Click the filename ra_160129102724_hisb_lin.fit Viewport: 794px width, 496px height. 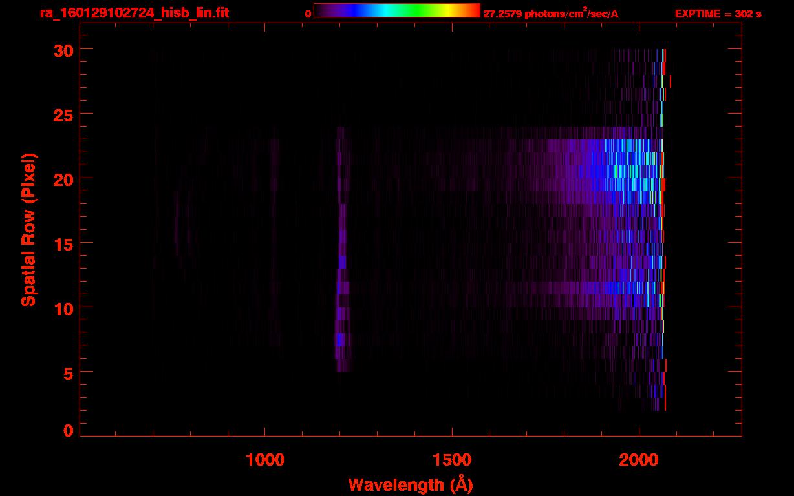[x=133, y=12]
